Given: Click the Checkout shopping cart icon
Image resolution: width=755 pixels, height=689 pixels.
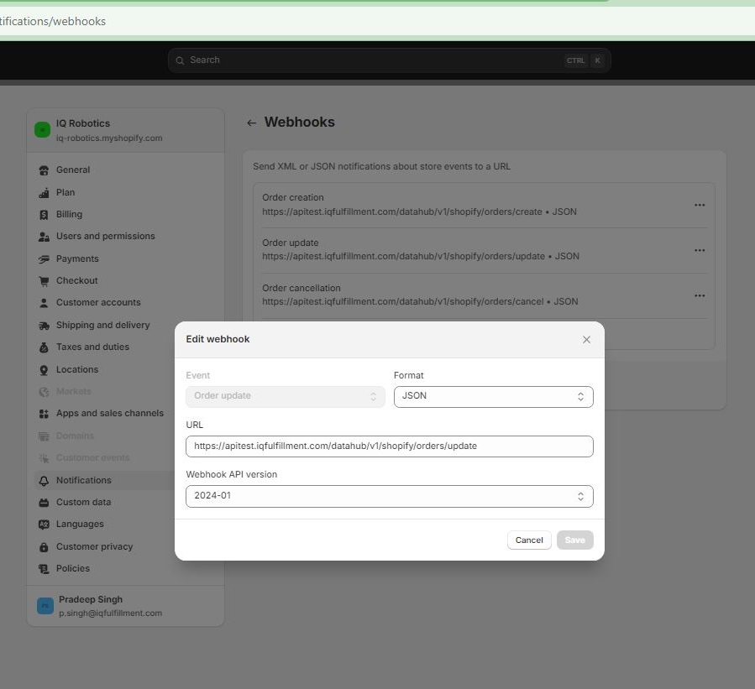Looking at the screenshot, I should 44,280.
